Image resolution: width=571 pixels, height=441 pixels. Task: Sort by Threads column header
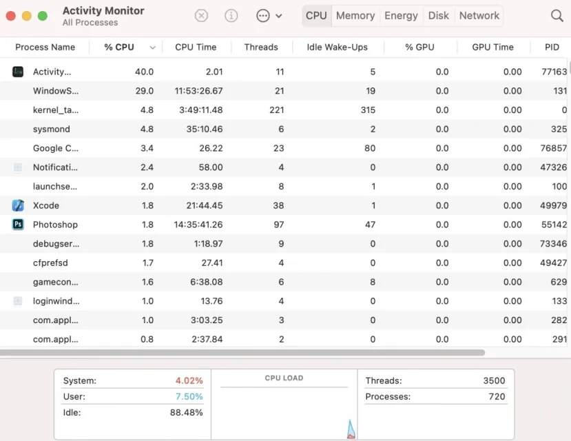pyautogui.click(x=261, y=47)
